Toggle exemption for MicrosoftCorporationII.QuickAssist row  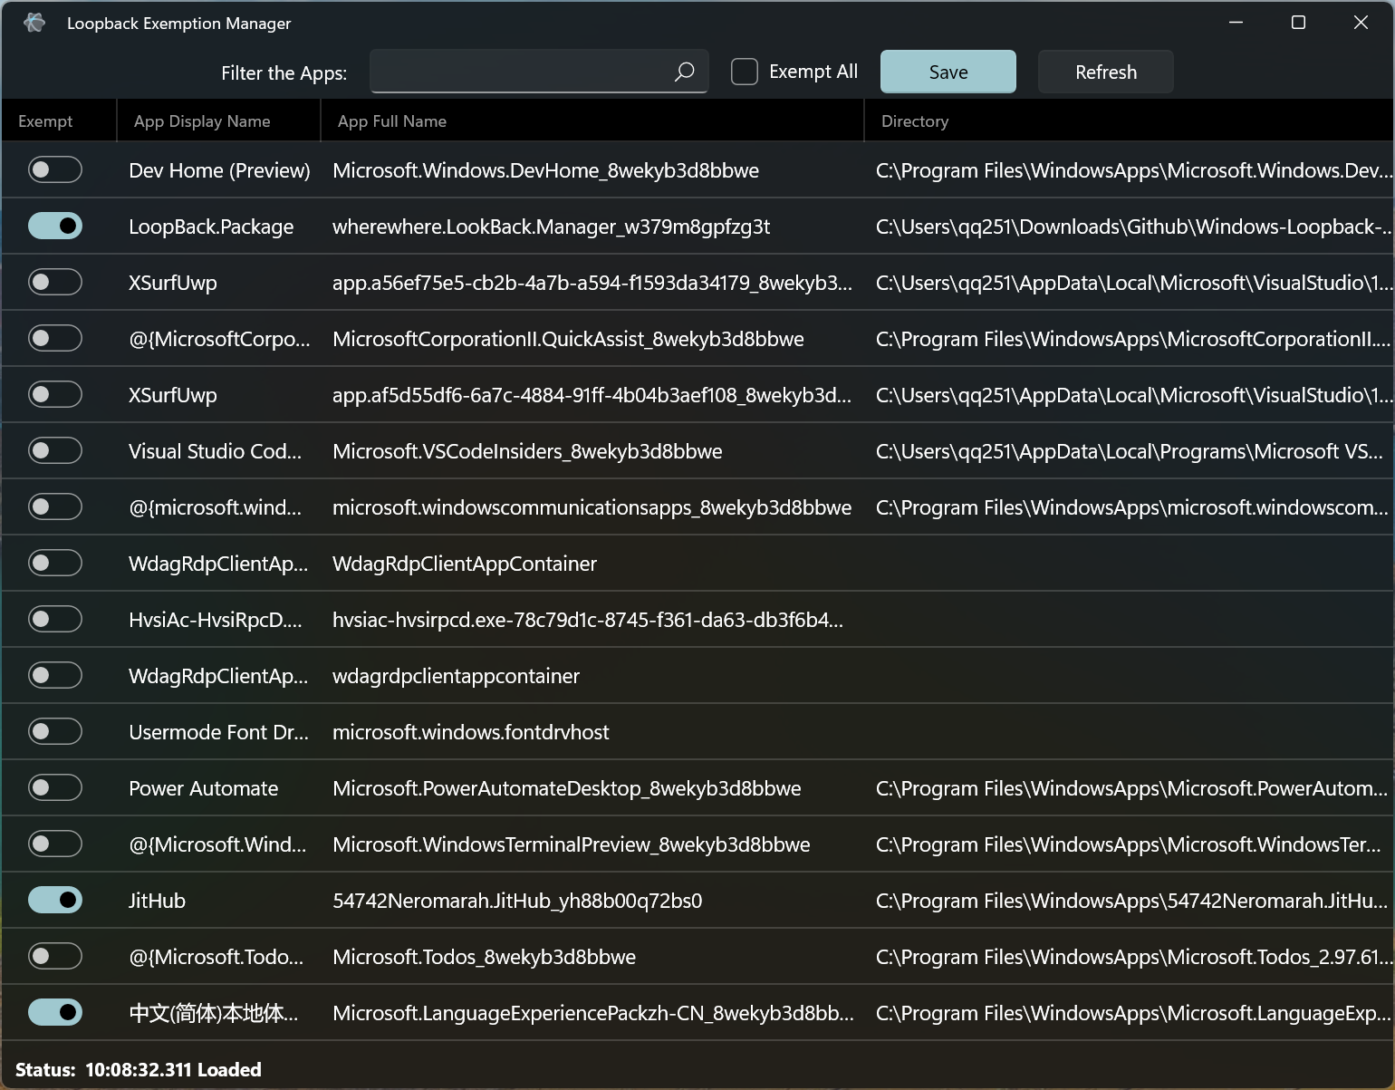click(55, 338)
